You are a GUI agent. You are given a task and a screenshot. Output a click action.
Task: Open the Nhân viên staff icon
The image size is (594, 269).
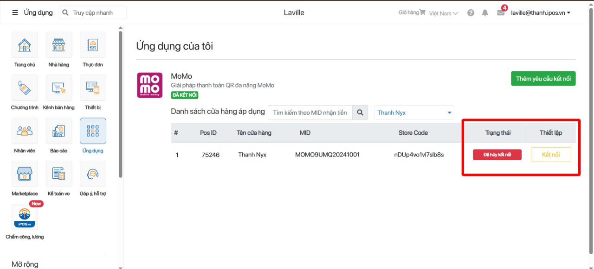click(x=25, y=131)
